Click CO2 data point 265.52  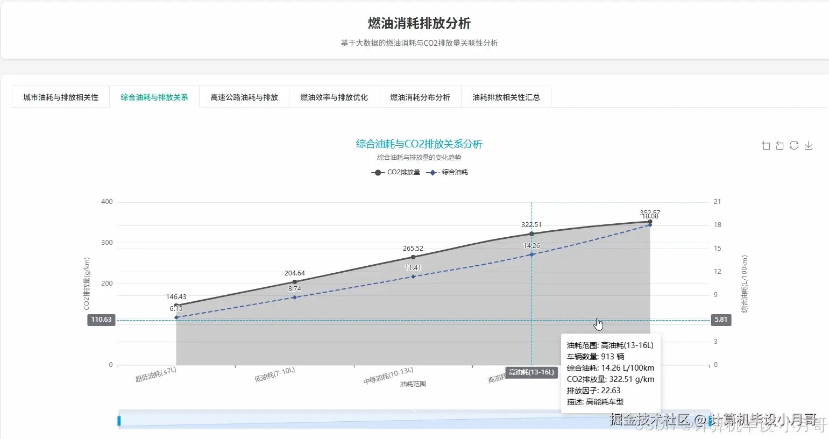pos(413,257)
